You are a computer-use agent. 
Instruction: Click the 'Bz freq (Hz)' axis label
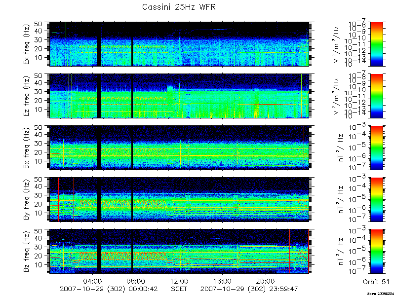coord(27,252)
